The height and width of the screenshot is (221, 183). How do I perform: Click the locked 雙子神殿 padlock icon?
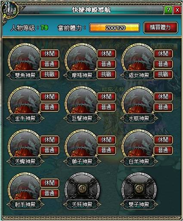coord(139,187)
